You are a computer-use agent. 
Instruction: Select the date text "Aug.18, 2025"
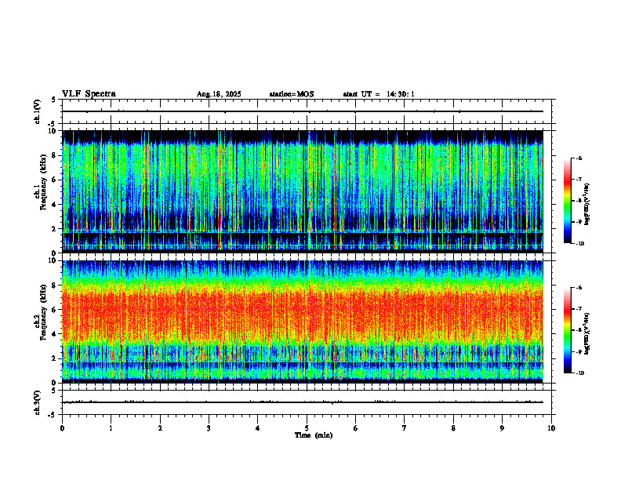tap(219, 94)
